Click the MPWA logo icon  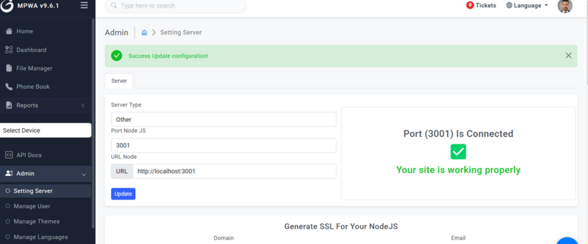pyautogui.click(x=6, y=5)
